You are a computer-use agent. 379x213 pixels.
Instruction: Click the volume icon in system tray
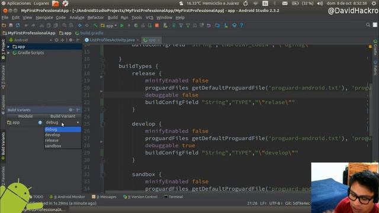tap(320, 4)
